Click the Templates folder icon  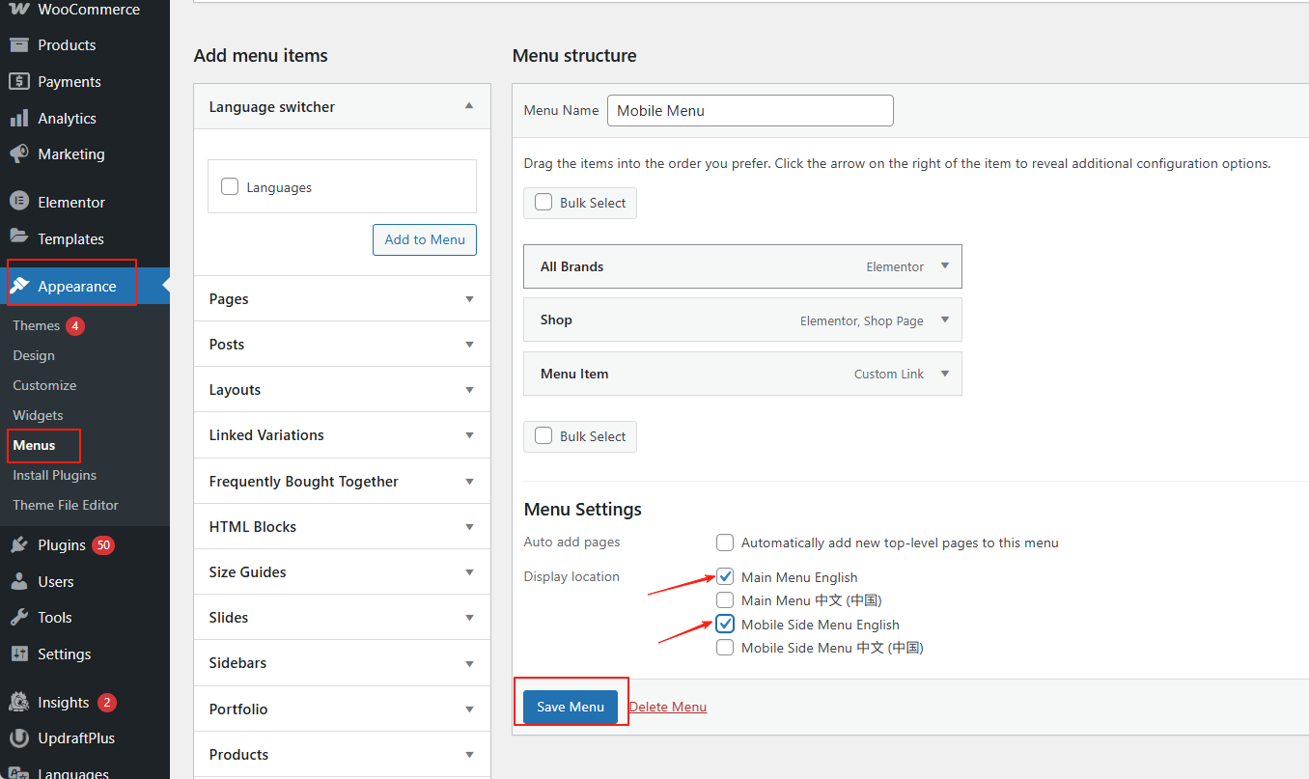[x=18, y=238]
